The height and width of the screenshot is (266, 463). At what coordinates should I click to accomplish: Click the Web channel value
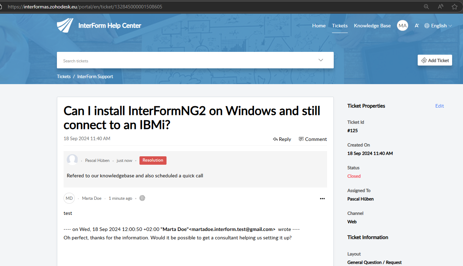[352, 221]
